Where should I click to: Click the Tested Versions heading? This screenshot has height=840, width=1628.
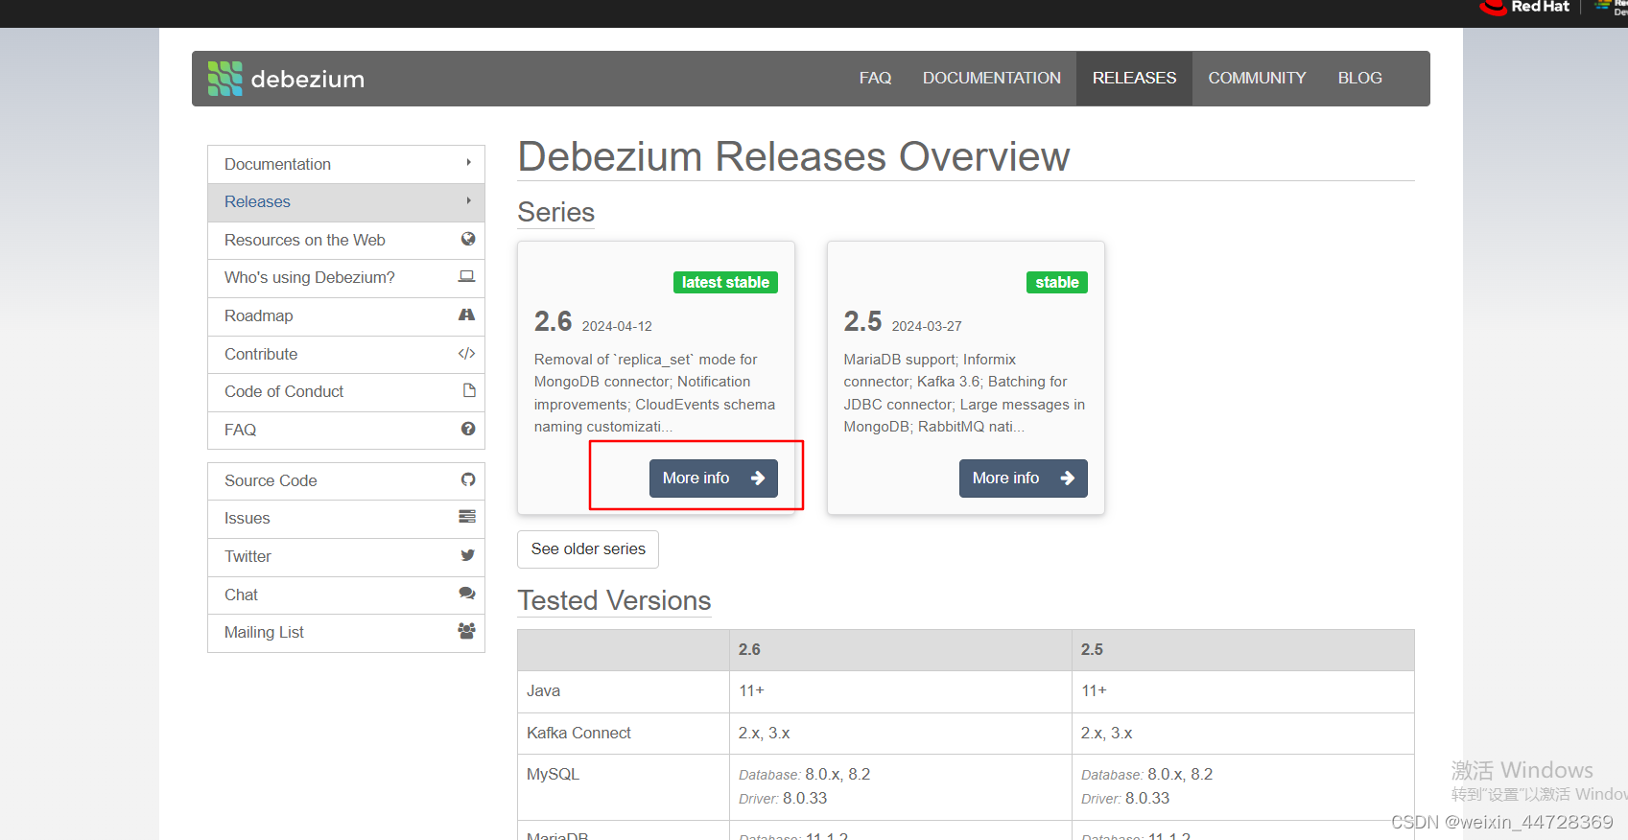pos(614,600)
